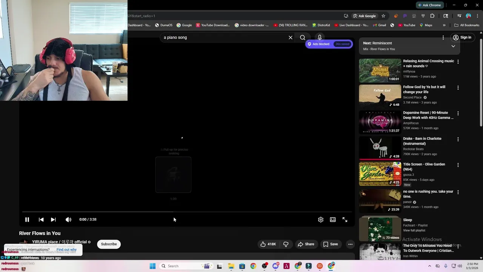Screen dimensions: 483x272
Task: Open menu for Follow God by Ye video
Action: coord(458,88)
